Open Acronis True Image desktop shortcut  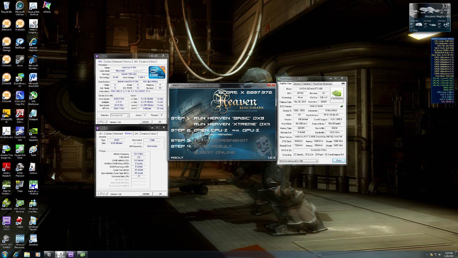pyautogui.click(x=6, y=152)
